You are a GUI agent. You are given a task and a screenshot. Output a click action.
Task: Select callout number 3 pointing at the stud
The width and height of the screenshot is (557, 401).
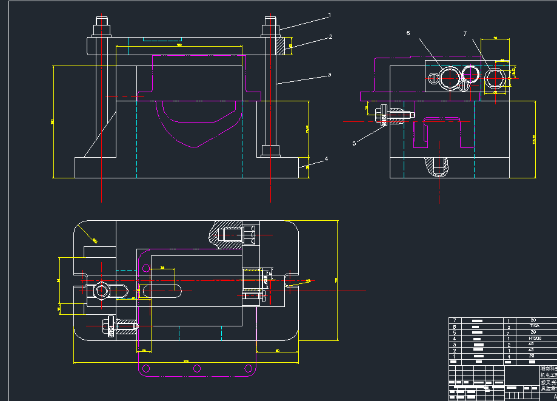[330, 75]
